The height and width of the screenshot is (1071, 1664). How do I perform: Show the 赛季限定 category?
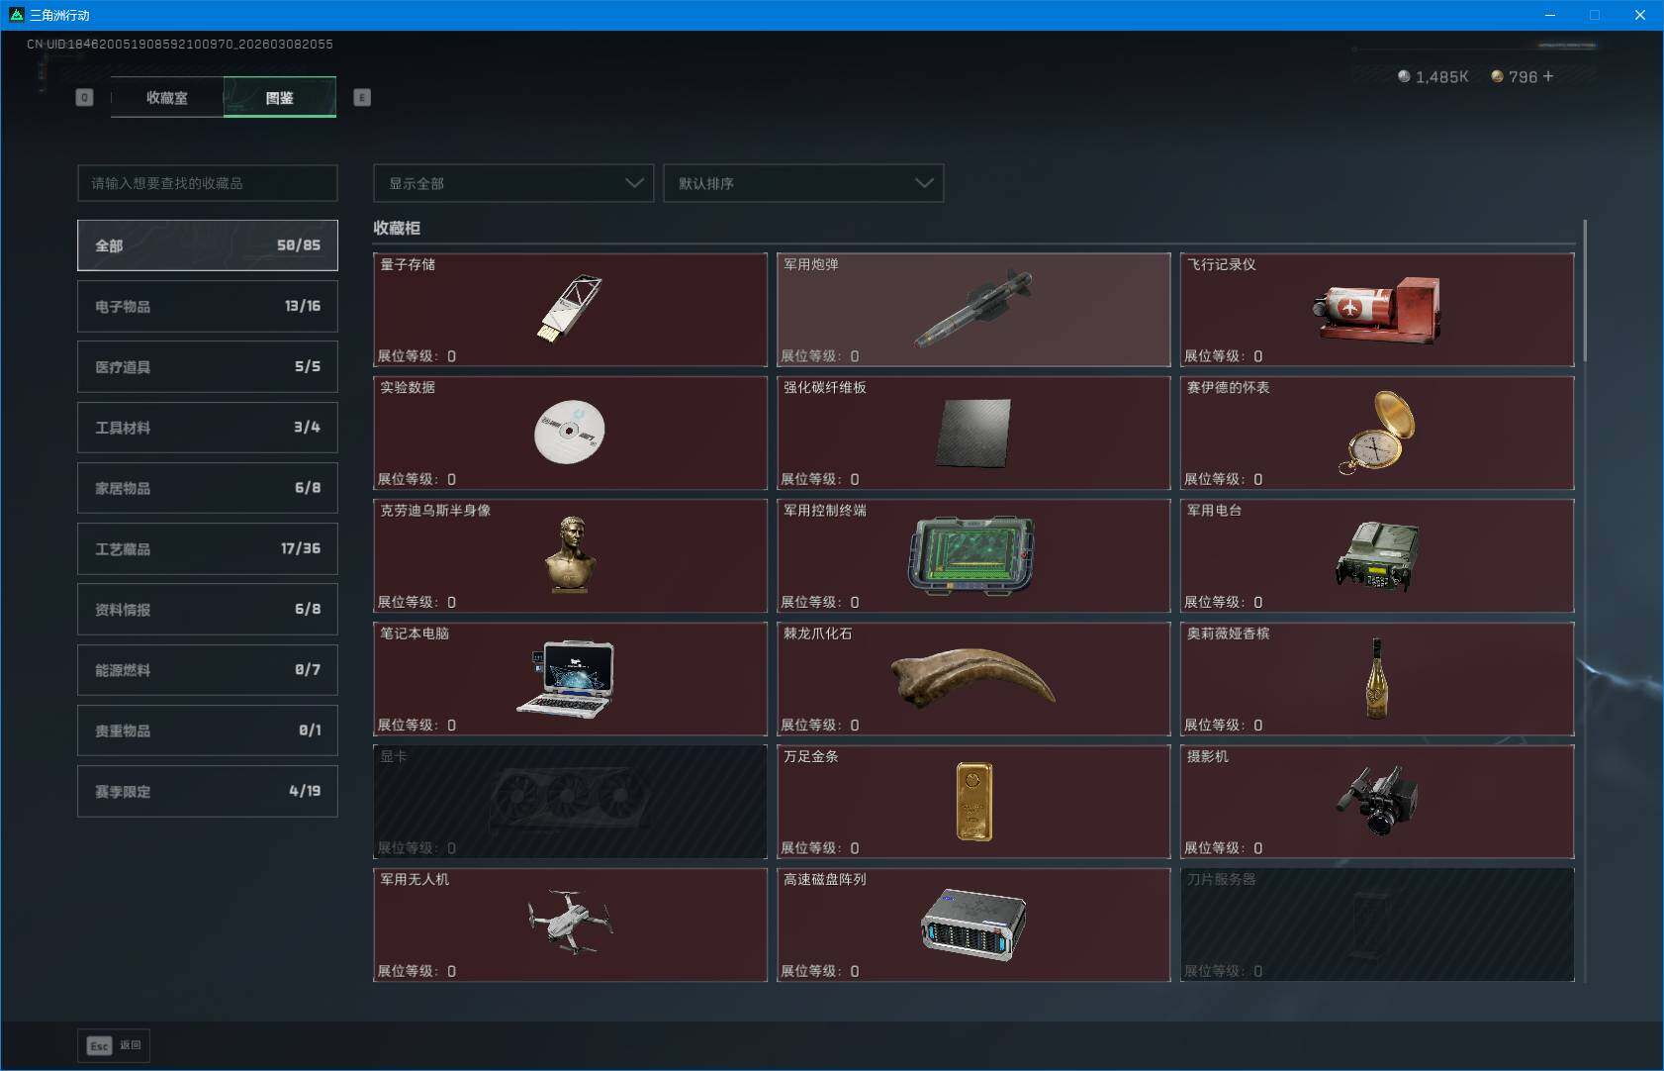(208, 791)
